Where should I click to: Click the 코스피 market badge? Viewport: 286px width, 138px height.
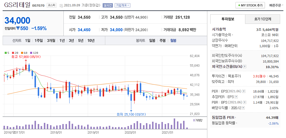[x=51, y=5]
